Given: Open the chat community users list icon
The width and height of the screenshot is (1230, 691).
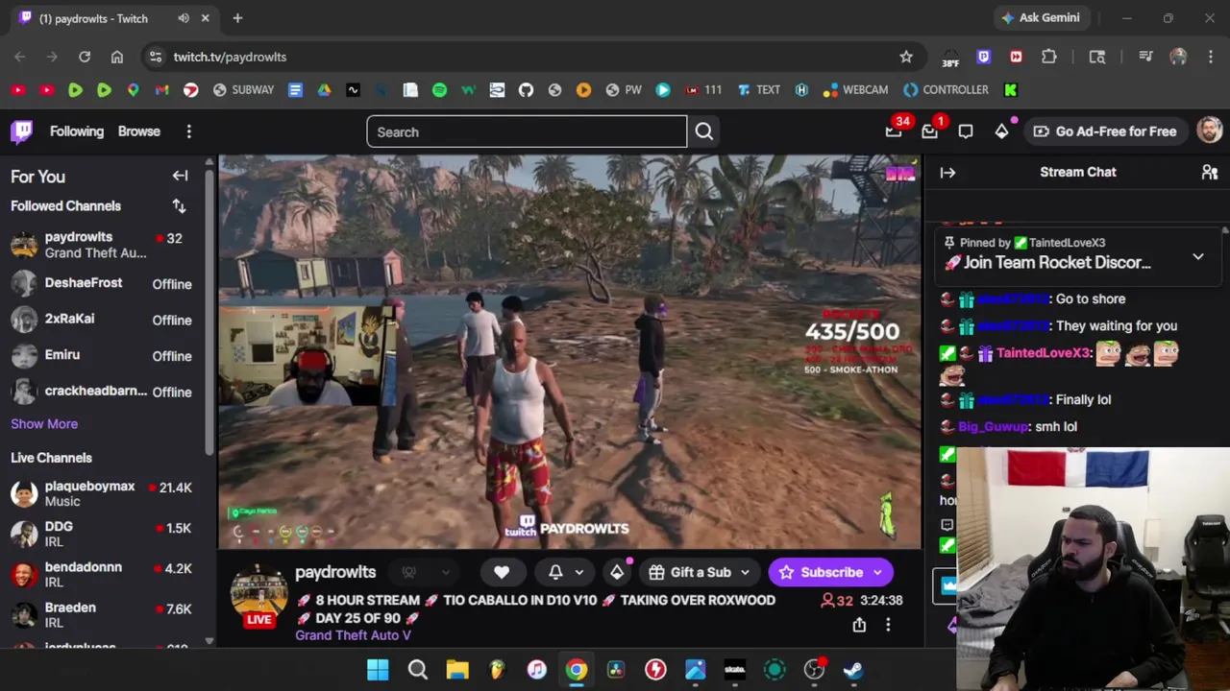Looking at the screenshot, I should pyautogui.click(x=1210, y=173).
